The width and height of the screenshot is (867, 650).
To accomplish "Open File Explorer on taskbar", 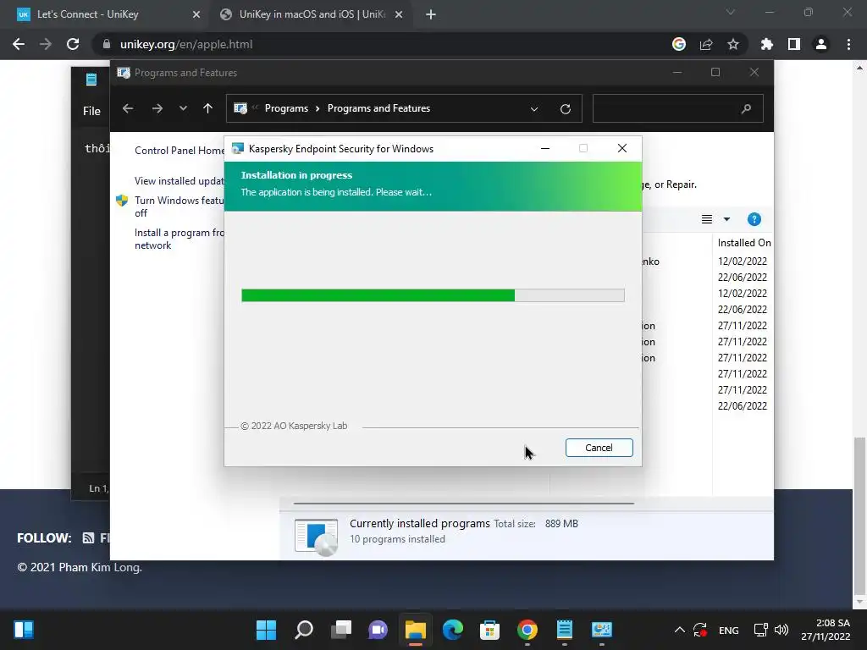I will [415, 630].
